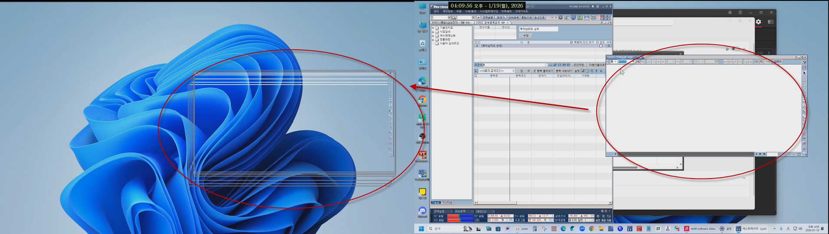Open Chrome from the Windows taskbar
Image resolution: width=829 pixels, height=234 pixels.
point(591,229)
